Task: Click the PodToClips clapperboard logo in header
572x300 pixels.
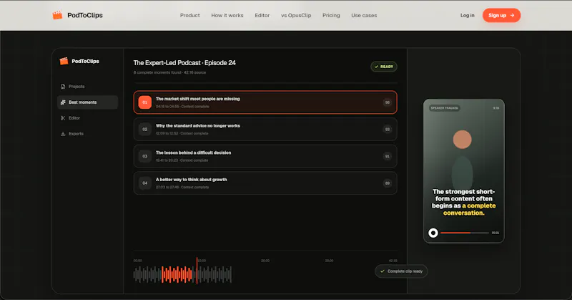Action: (x=57, y=15)
